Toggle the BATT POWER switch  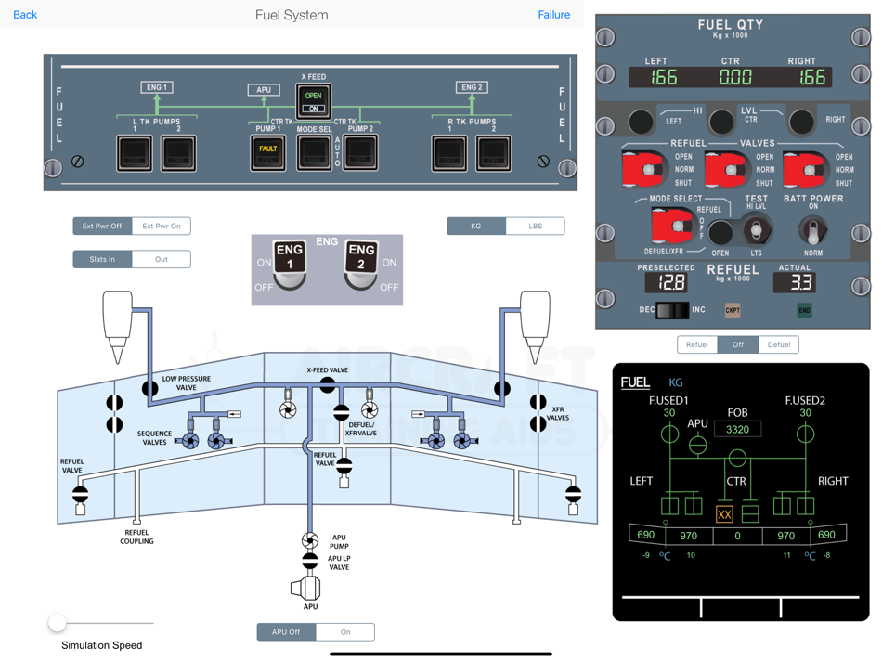click(x=812, y=230)
